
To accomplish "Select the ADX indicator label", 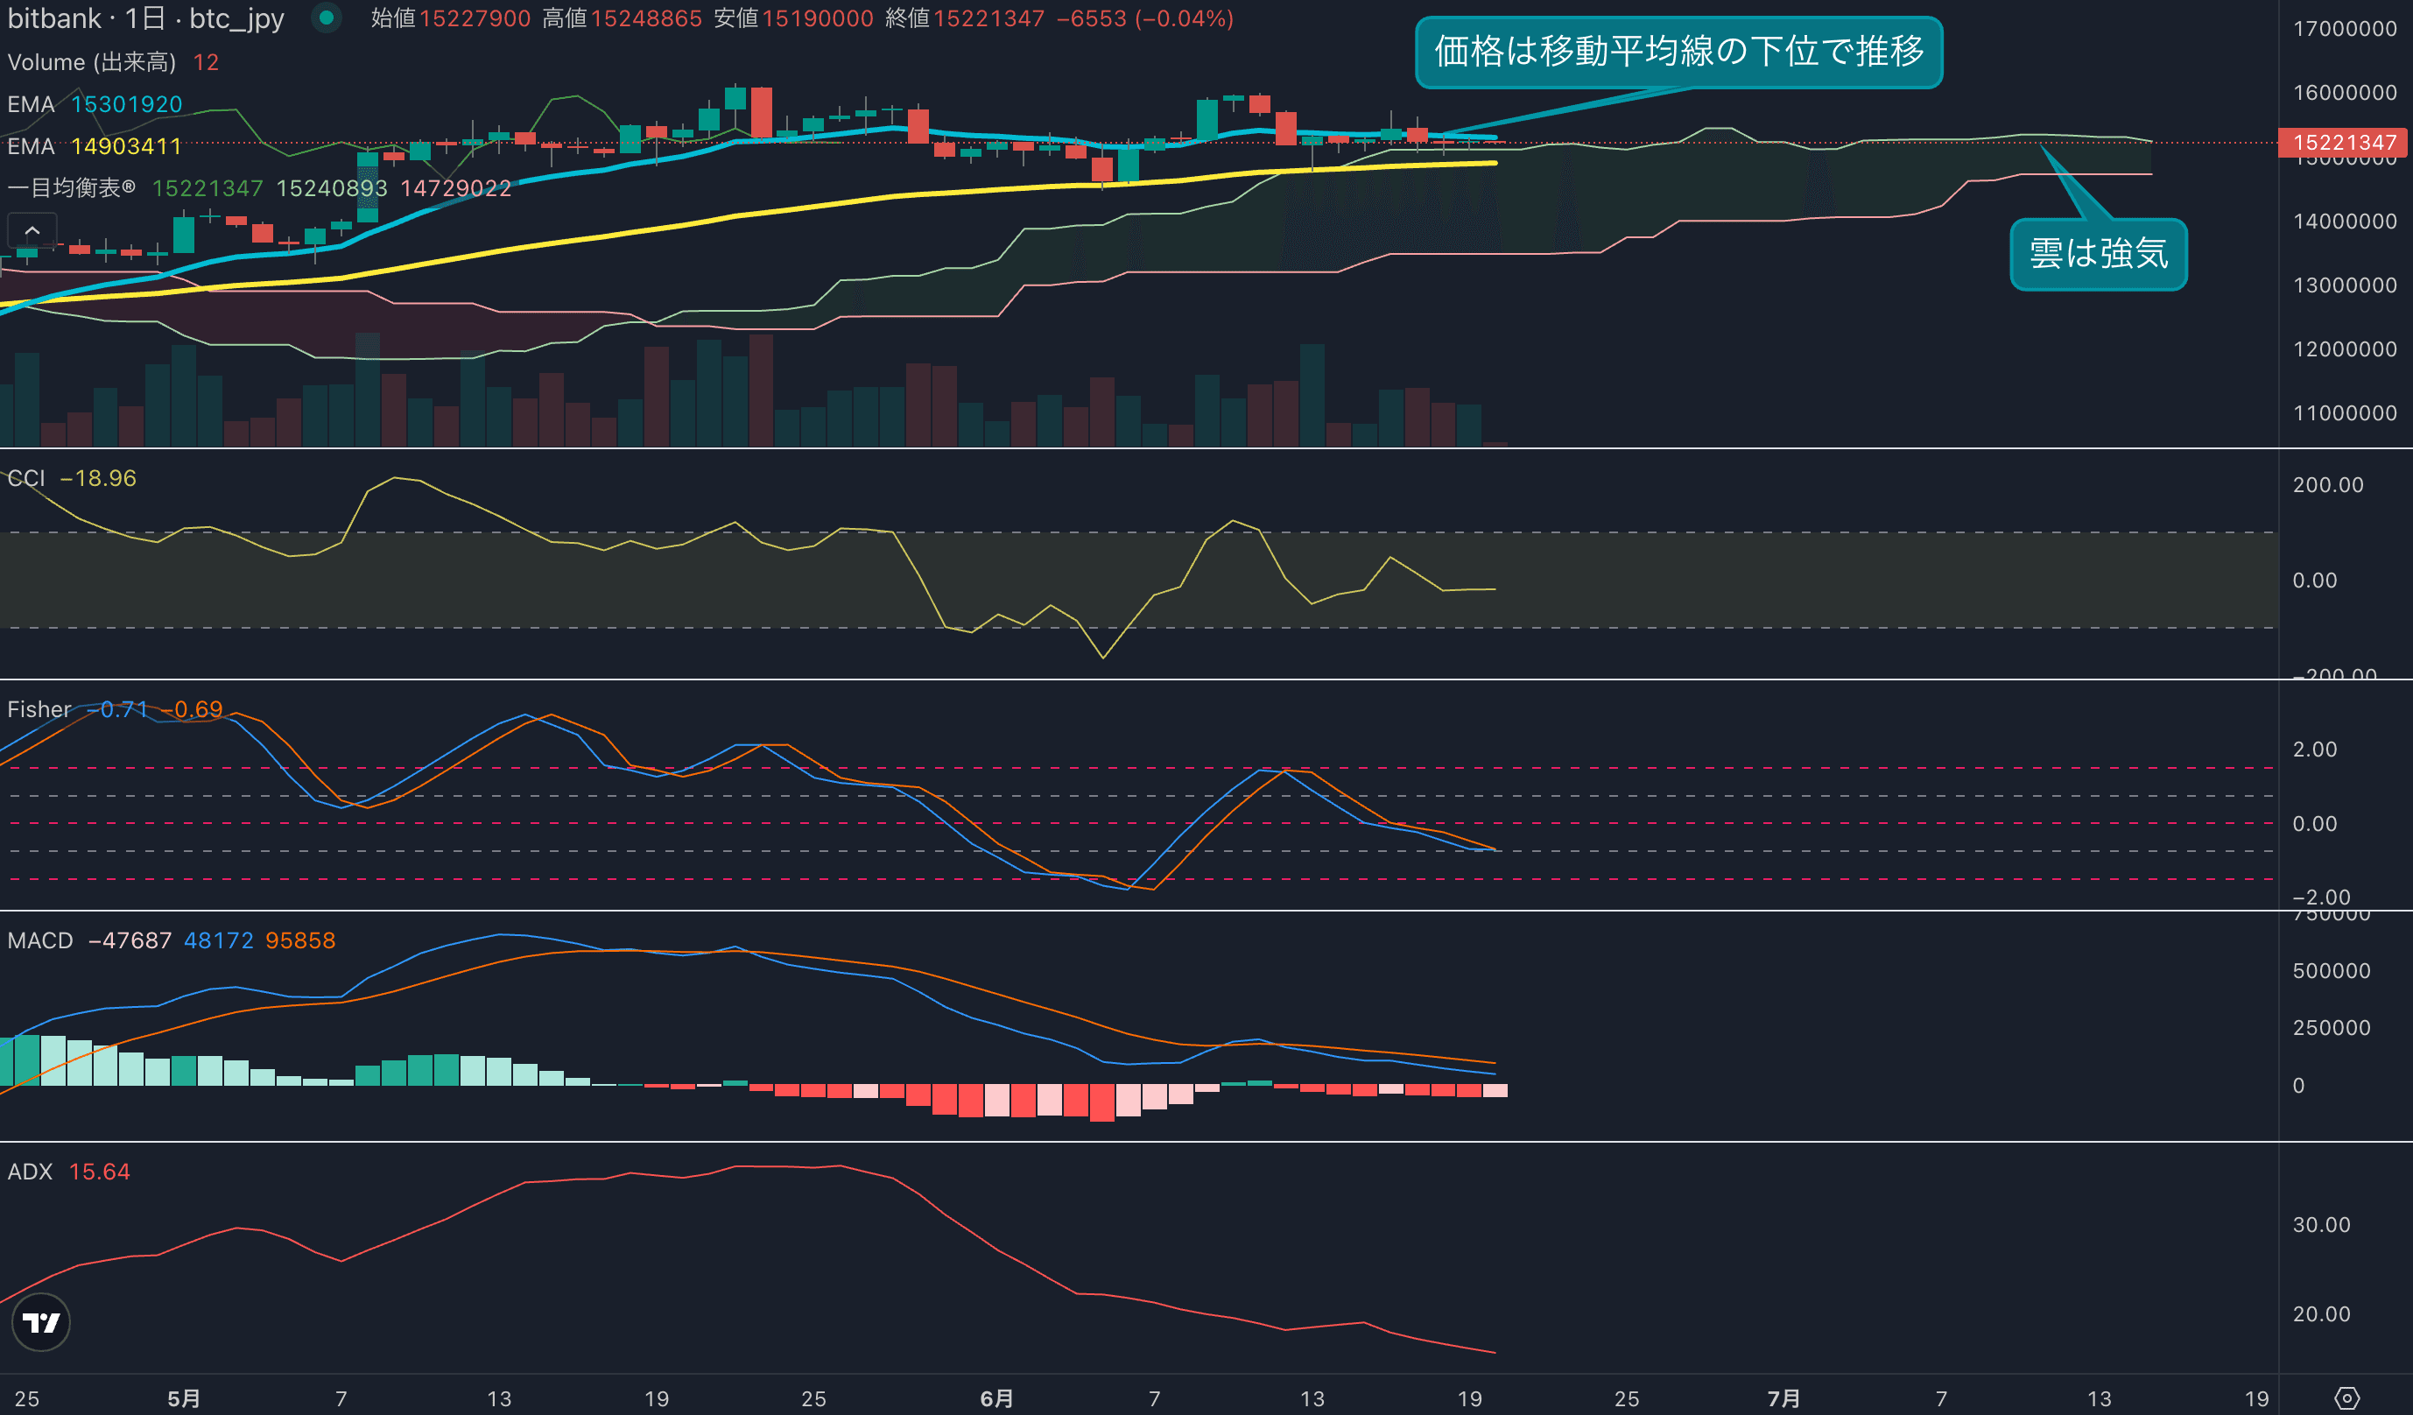I will point(30,1171).
